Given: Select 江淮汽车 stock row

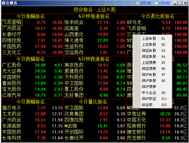Looking at the screenshot, I should (32, 95).
